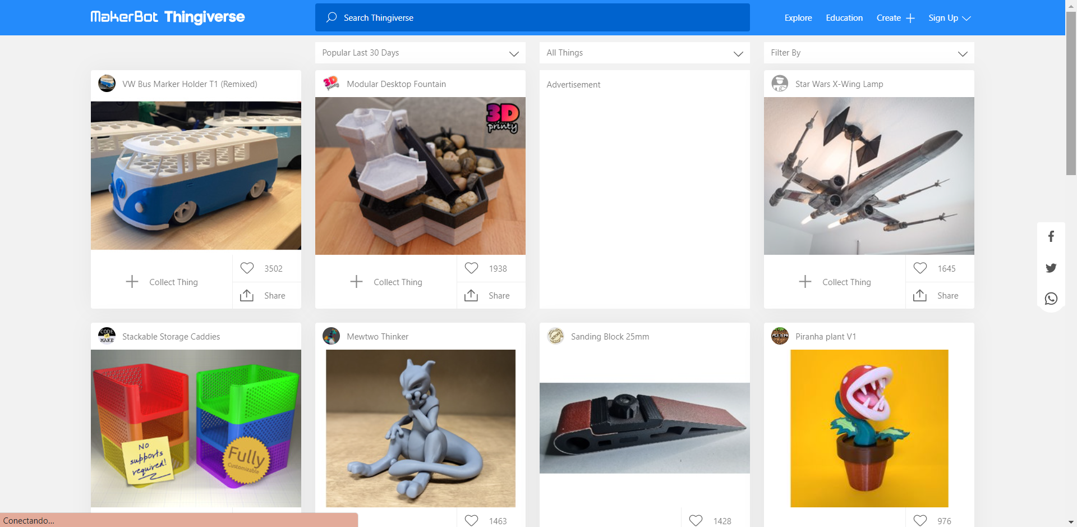Open the Sanding Block 25mm title link
The height and width of the screenshot is (527, 1077).
610,337
